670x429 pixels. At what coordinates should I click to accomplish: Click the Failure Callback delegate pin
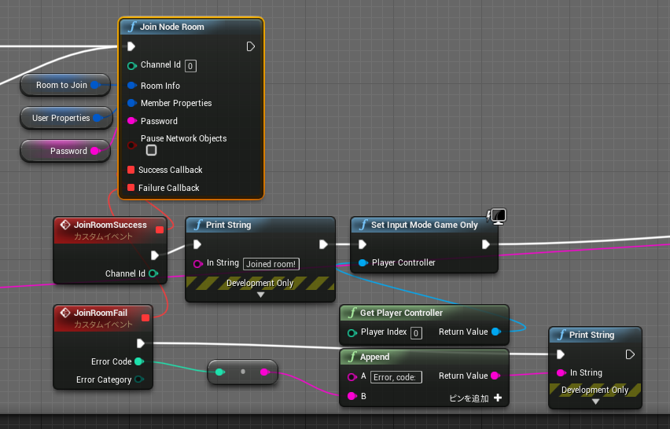click(x=131, y=188)
